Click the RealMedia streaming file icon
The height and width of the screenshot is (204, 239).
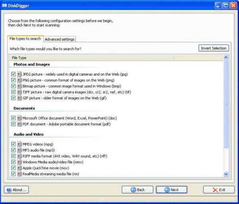[19, 174]
